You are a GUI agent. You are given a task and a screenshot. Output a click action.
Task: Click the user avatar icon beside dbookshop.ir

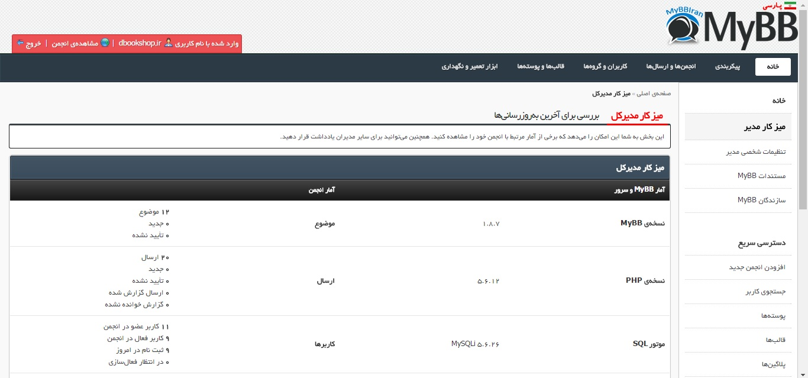point(169,43)
